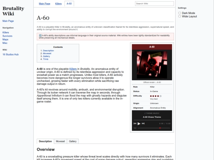Go to Survivors in sidebar navigation
214x160 pixels.
[8, 36]
